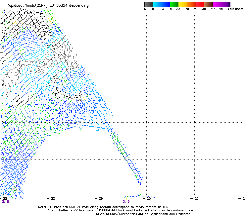Click the purple 13:19 time label
This screenshot has width=245, height=216.
(x=125, y=202)
